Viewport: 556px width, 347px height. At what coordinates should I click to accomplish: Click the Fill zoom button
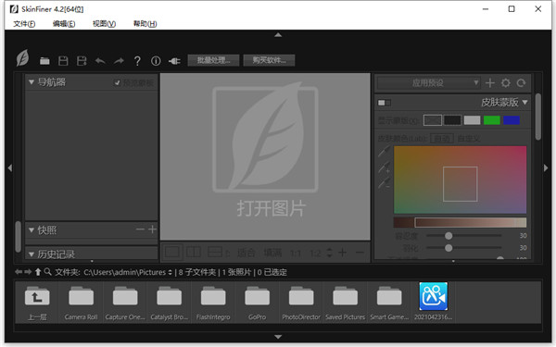click(272, 253)
